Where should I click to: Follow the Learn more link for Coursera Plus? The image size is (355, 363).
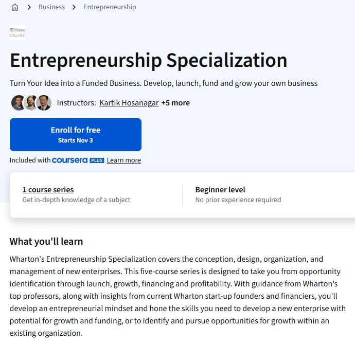[x=123, y=160]
